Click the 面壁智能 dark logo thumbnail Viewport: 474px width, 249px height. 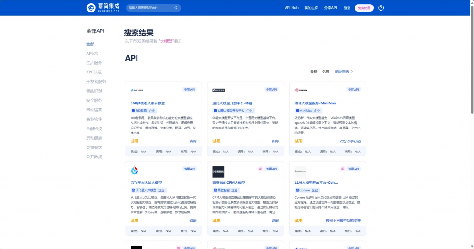(218, 172)
